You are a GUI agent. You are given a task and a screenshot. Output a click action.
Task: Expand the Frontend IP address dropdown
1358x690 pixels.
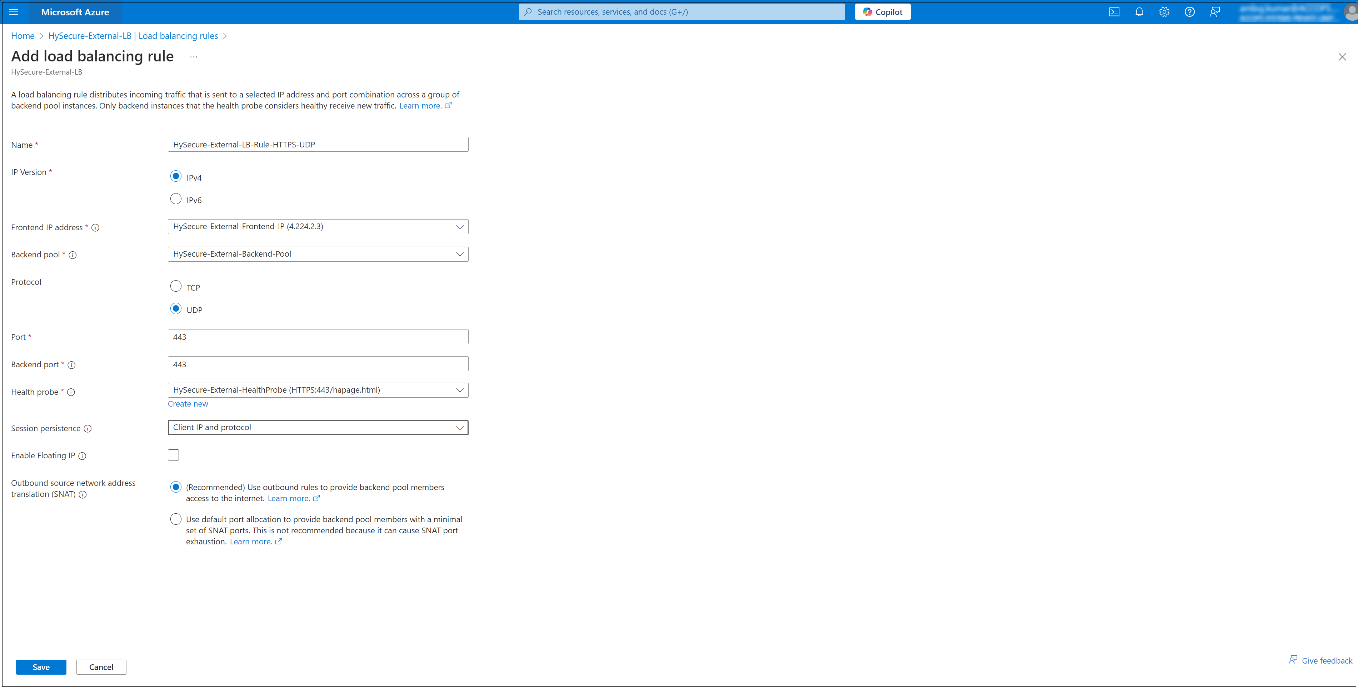tap(318, 227)
